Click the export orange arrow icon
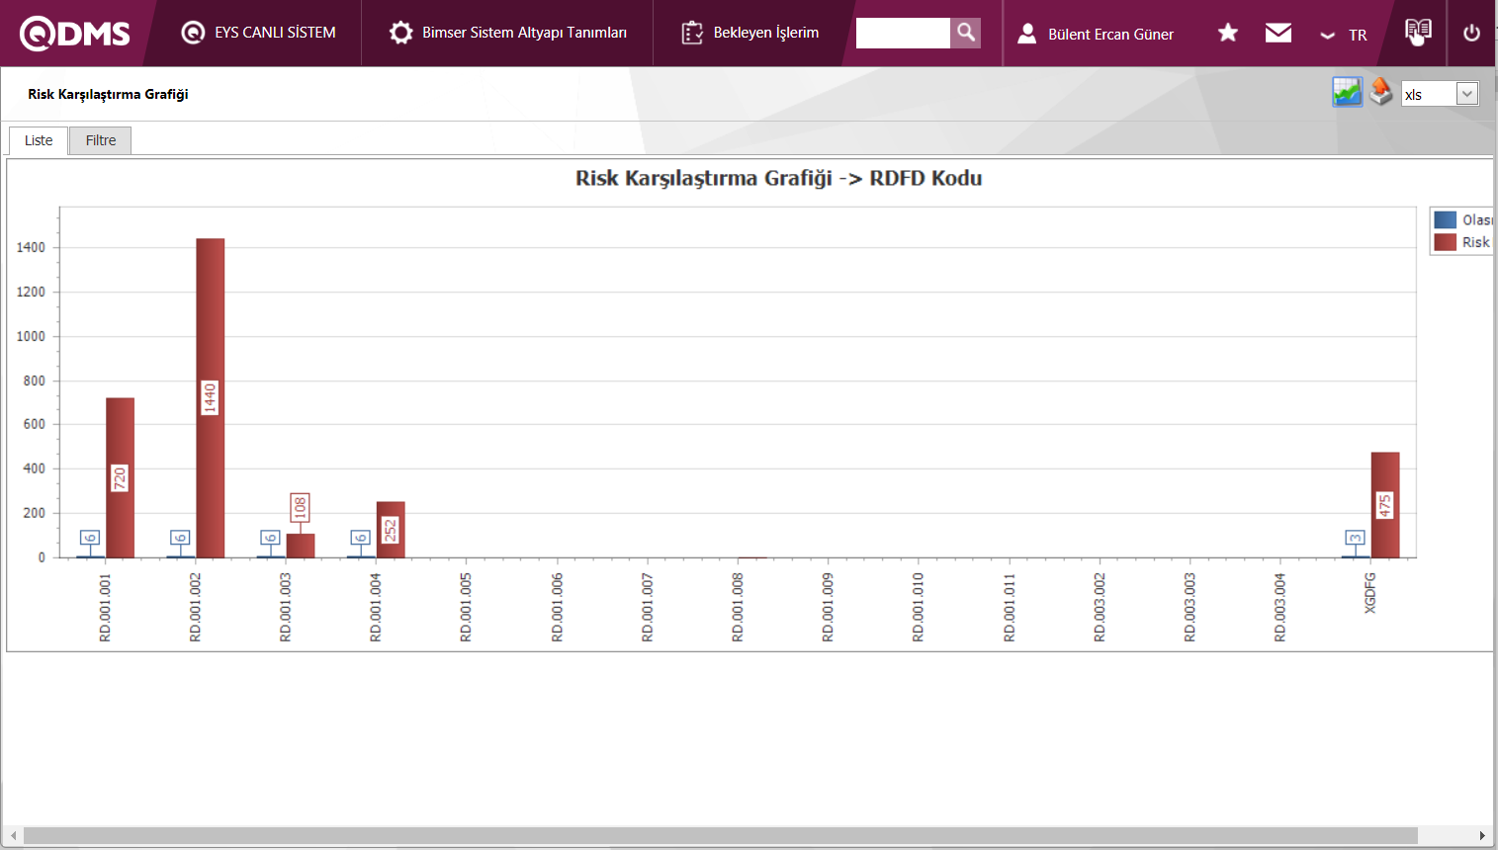The image size is (1498, 850). click(1381, 92)
